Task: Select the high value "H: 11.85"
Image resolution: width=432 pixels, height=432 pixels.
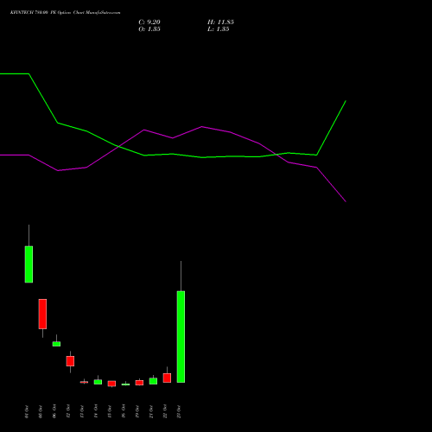Action: point(220,22)
